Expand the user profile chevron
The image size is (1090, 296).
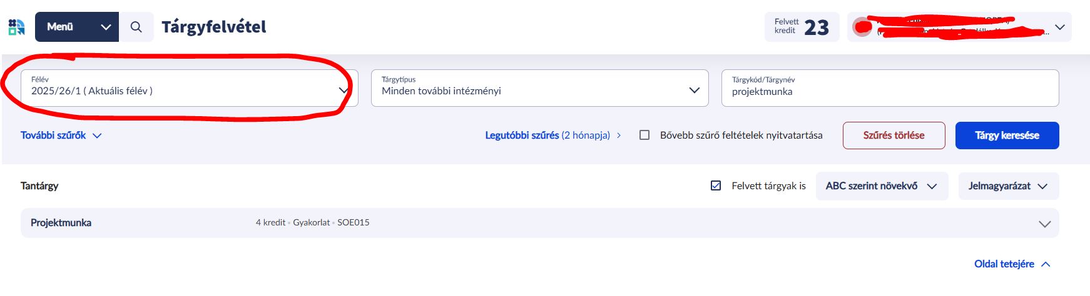[x=1060, y=27]
